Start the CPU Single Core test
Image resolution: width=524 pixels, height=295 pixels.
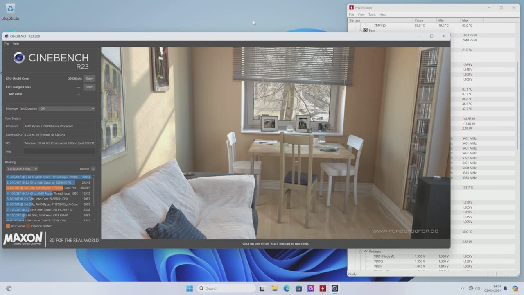(89, 87)
